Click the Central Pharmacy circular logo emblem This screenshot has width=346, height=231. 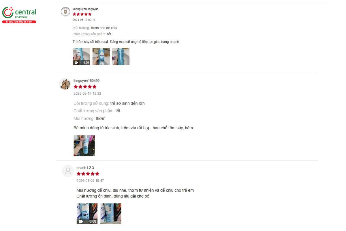point(8,13)
